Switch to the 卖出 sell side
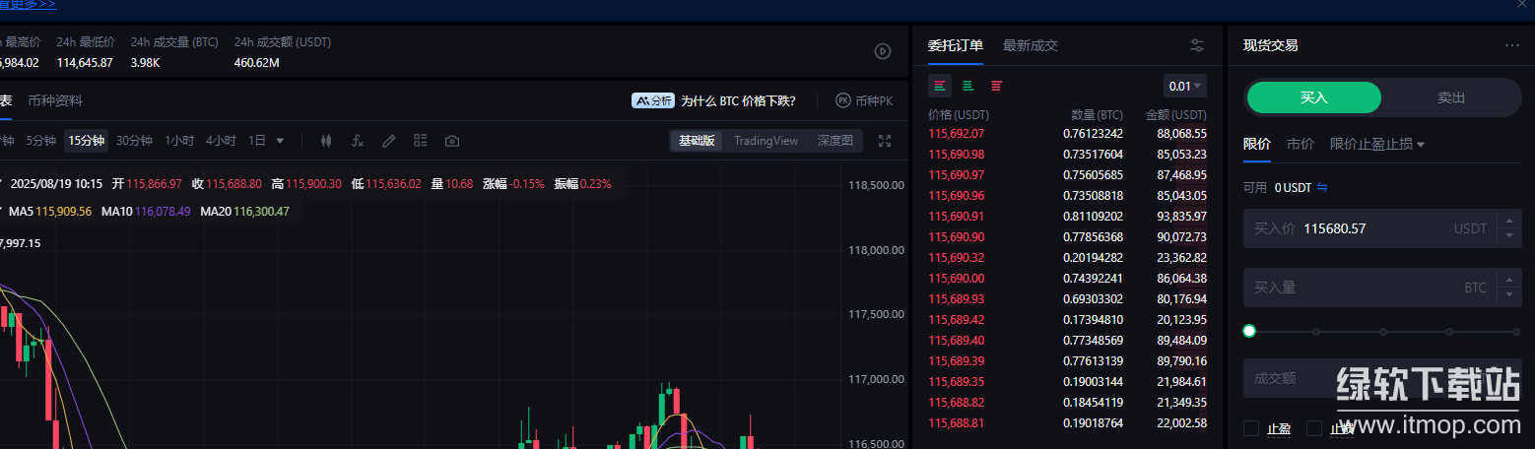 (1451, 97)
